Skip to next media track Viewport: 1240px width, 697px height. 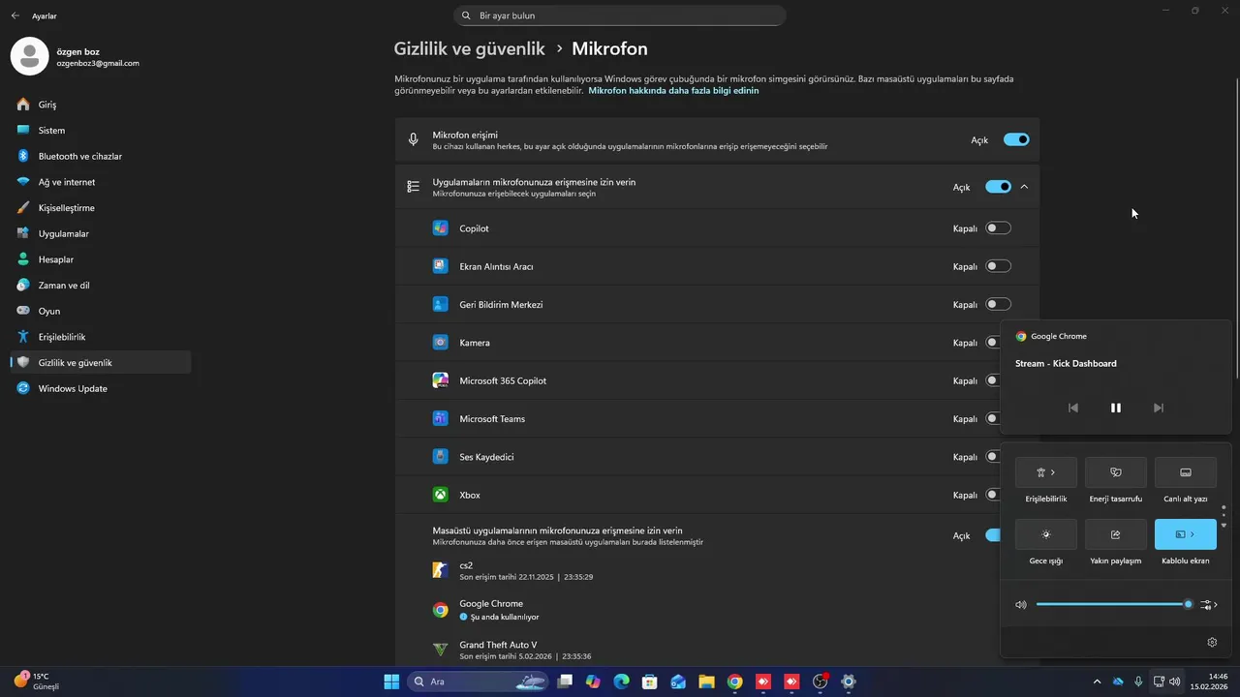pos(1158,408)
